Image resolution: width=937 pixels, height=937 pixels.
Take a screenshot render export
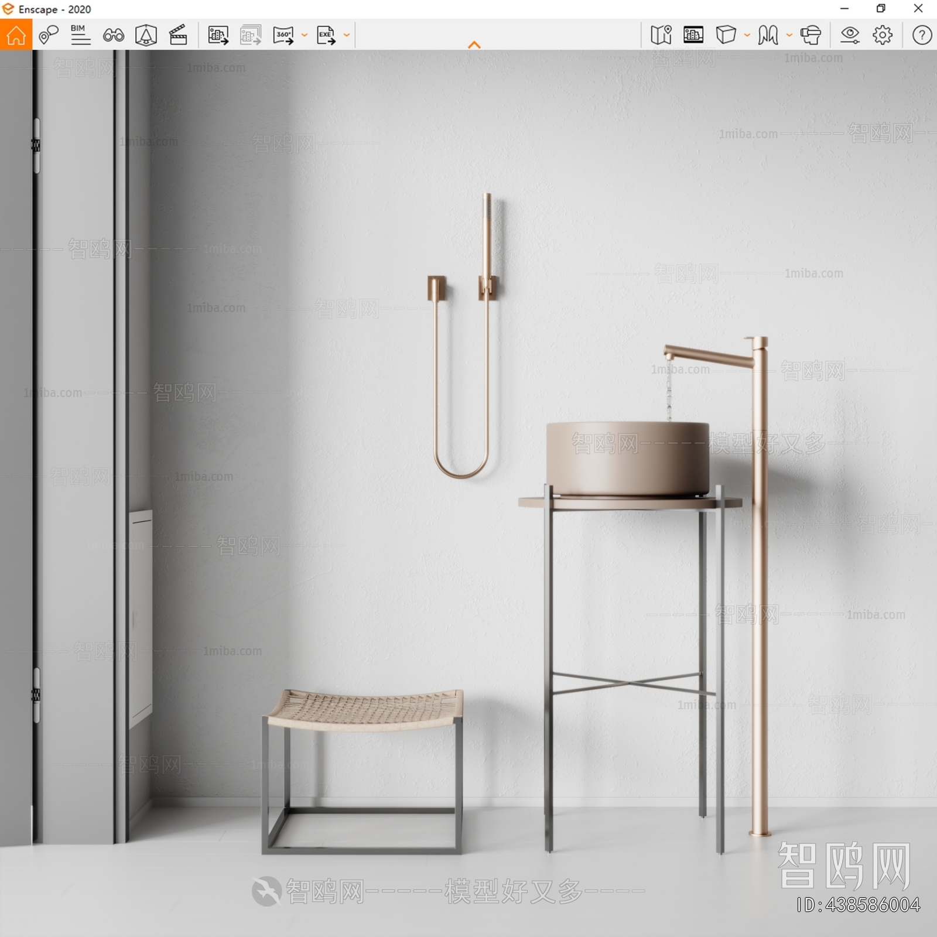click(218, 35)
